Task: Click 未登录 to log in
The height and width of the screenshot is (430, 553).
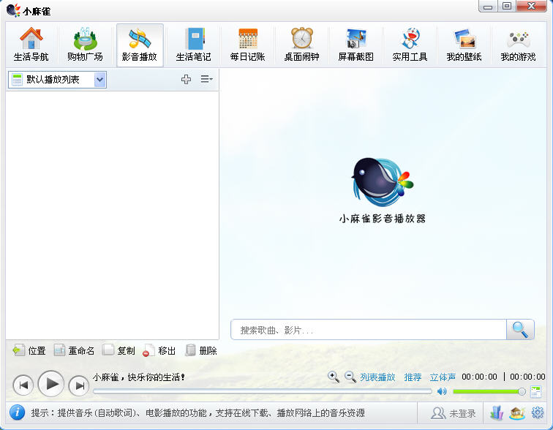Action: 454,413
